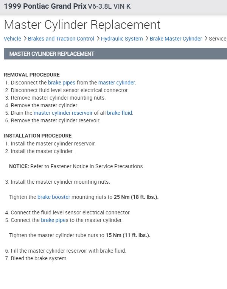Click the REMOVAL PROCEDURE heading
This screenshot has height=289, width=227.
pyautogui.click(x=32, y=75)
